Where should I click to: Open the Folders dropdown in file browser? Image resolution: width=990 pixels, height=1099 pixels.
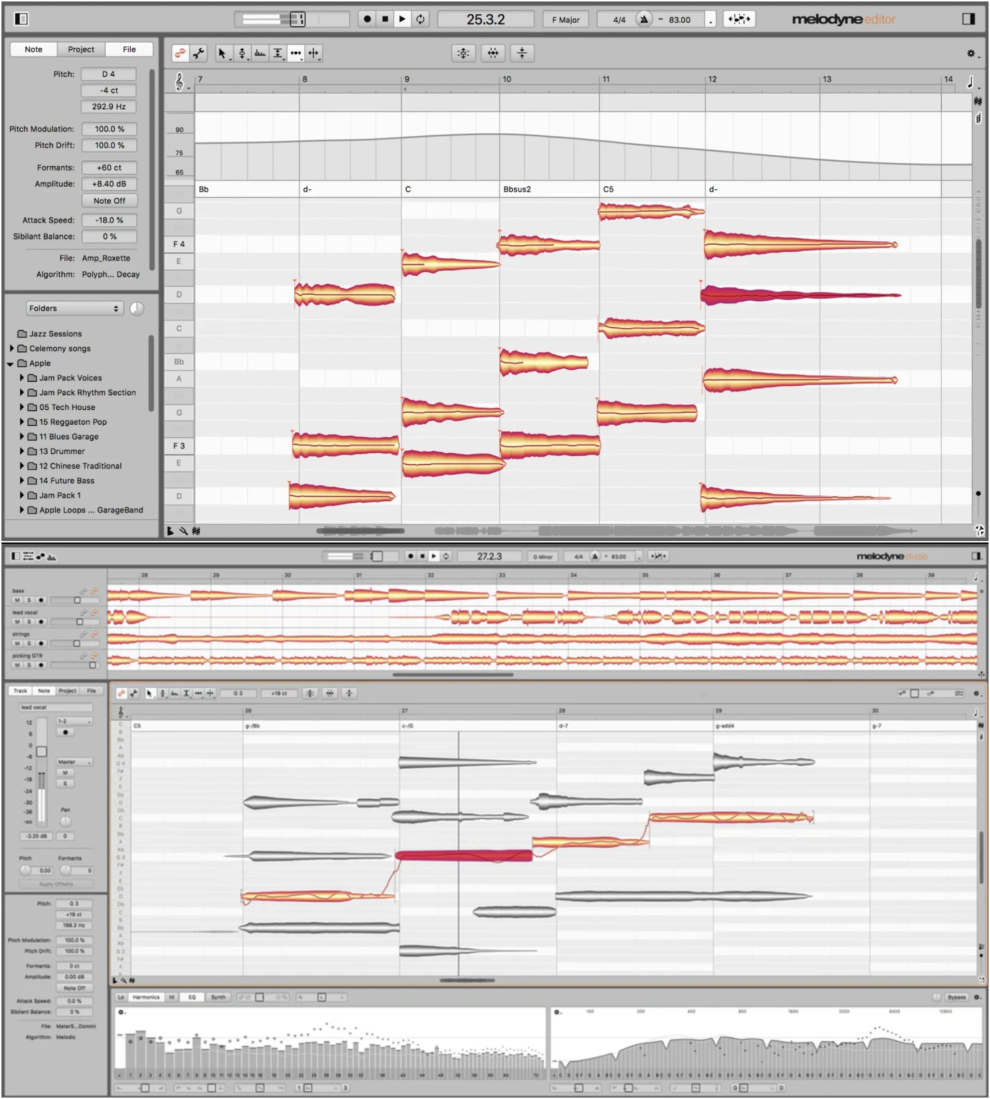pyautogui.click(x=74, y=308)
